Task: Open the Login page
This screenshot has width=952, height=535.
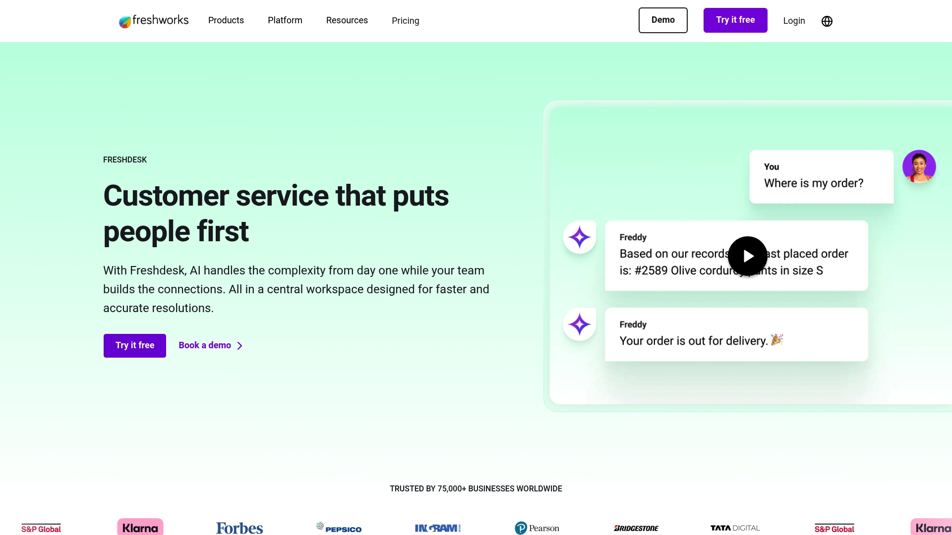Action: [x=794, y=21]
